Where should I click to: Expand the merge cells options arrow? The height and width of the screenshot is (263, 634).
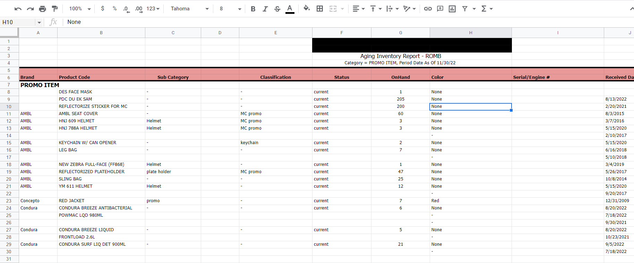pos(342,9)
